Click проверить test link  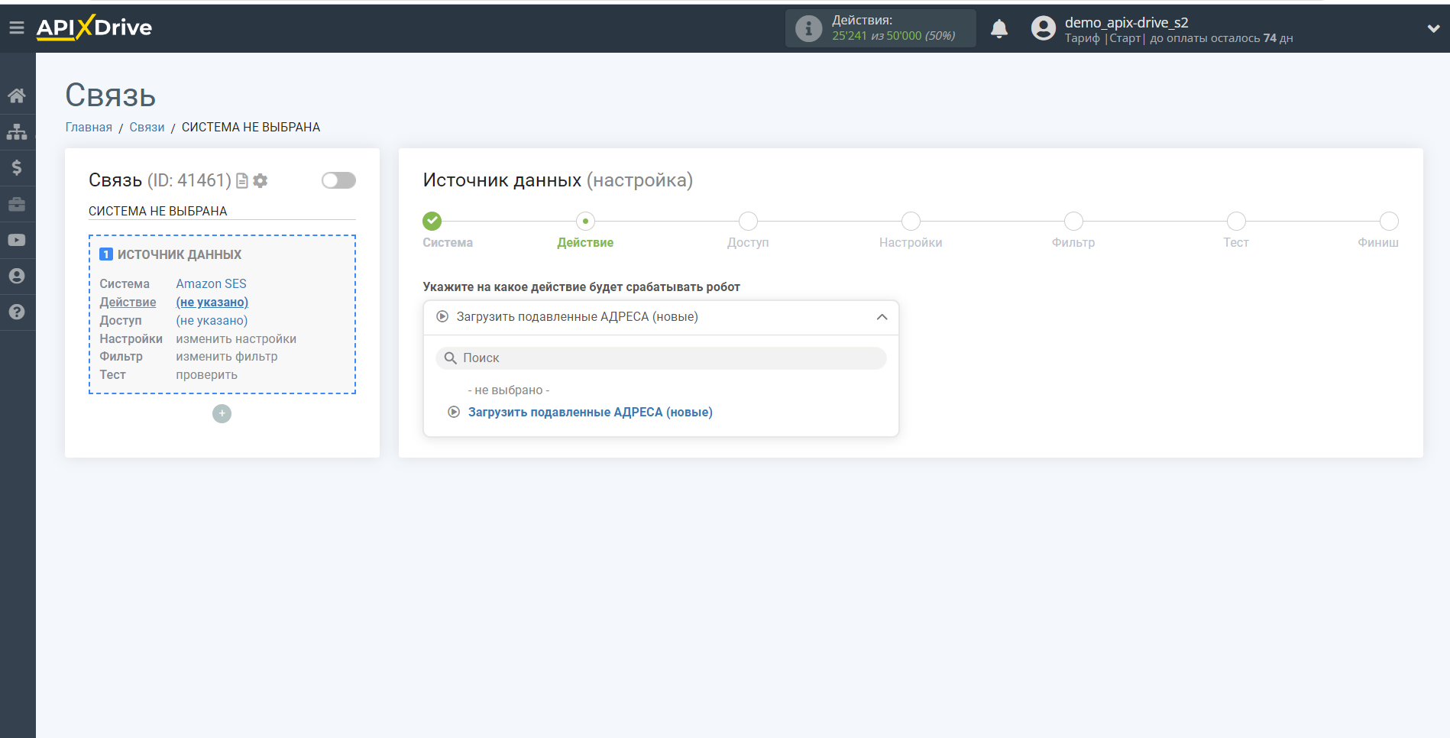206,374
